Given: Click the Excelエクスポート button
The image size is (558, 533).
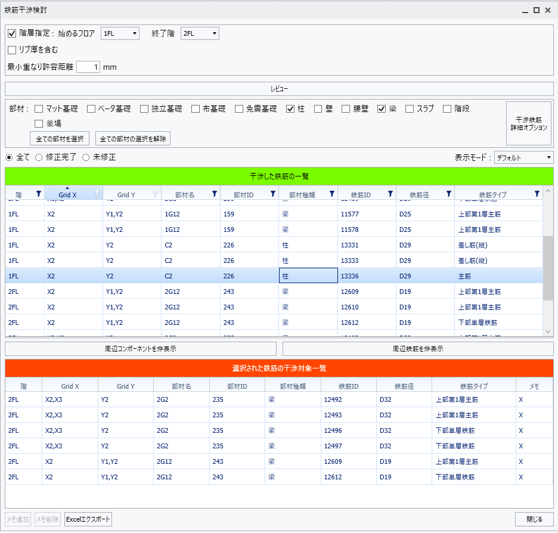Looking at the screenshot, I should coord(88,519).
